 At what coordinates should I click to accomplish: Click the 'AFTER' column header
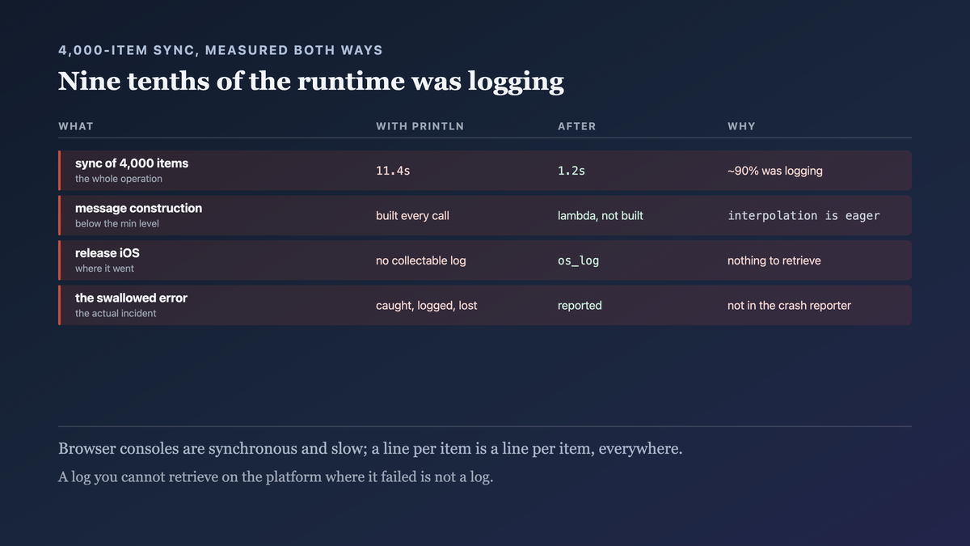577,126
